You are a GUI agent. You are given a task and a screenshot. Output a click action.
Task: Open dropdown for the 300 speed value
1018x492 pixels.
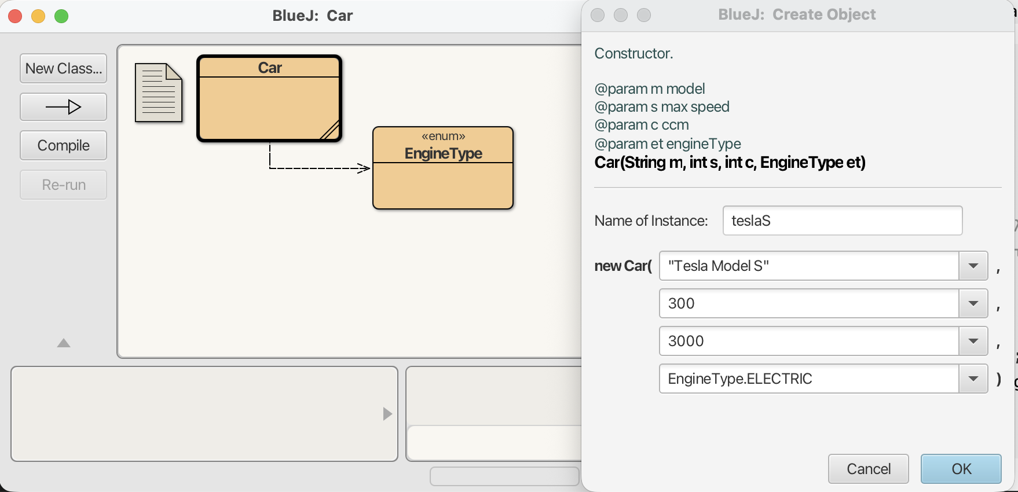pyautogui.click(x=973, y=303)
